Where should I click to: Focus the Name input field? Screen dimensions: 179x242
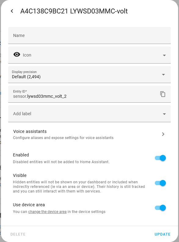point(89,35)
